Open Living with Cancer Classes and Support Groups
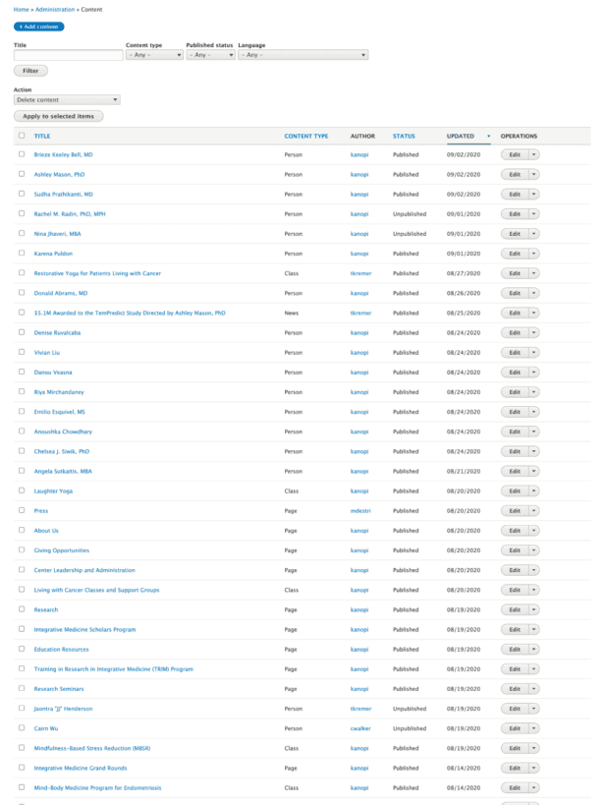604x805 pixels. tap(96, 590)
